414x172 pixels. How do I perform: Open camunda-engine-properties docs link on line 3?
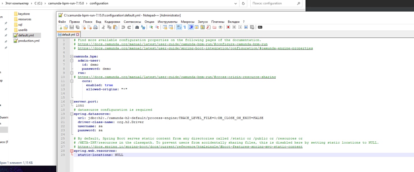195,48
